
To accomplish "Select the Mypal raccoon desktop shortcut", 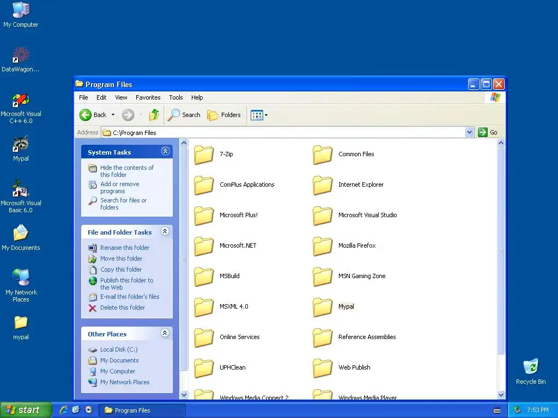I will pos(21,149).
